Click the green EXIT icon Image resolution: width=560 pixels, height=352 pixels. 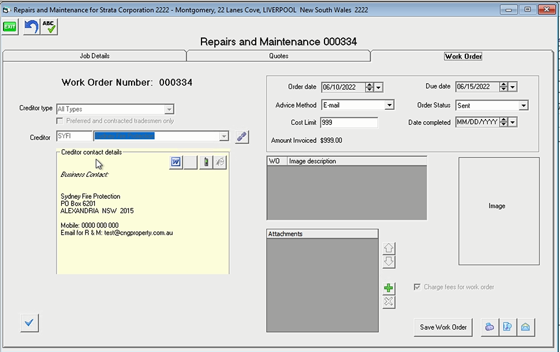tap(10, 27)
